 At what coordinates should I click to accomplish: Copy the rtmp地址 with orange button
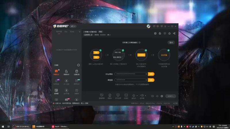click(151, 74)
